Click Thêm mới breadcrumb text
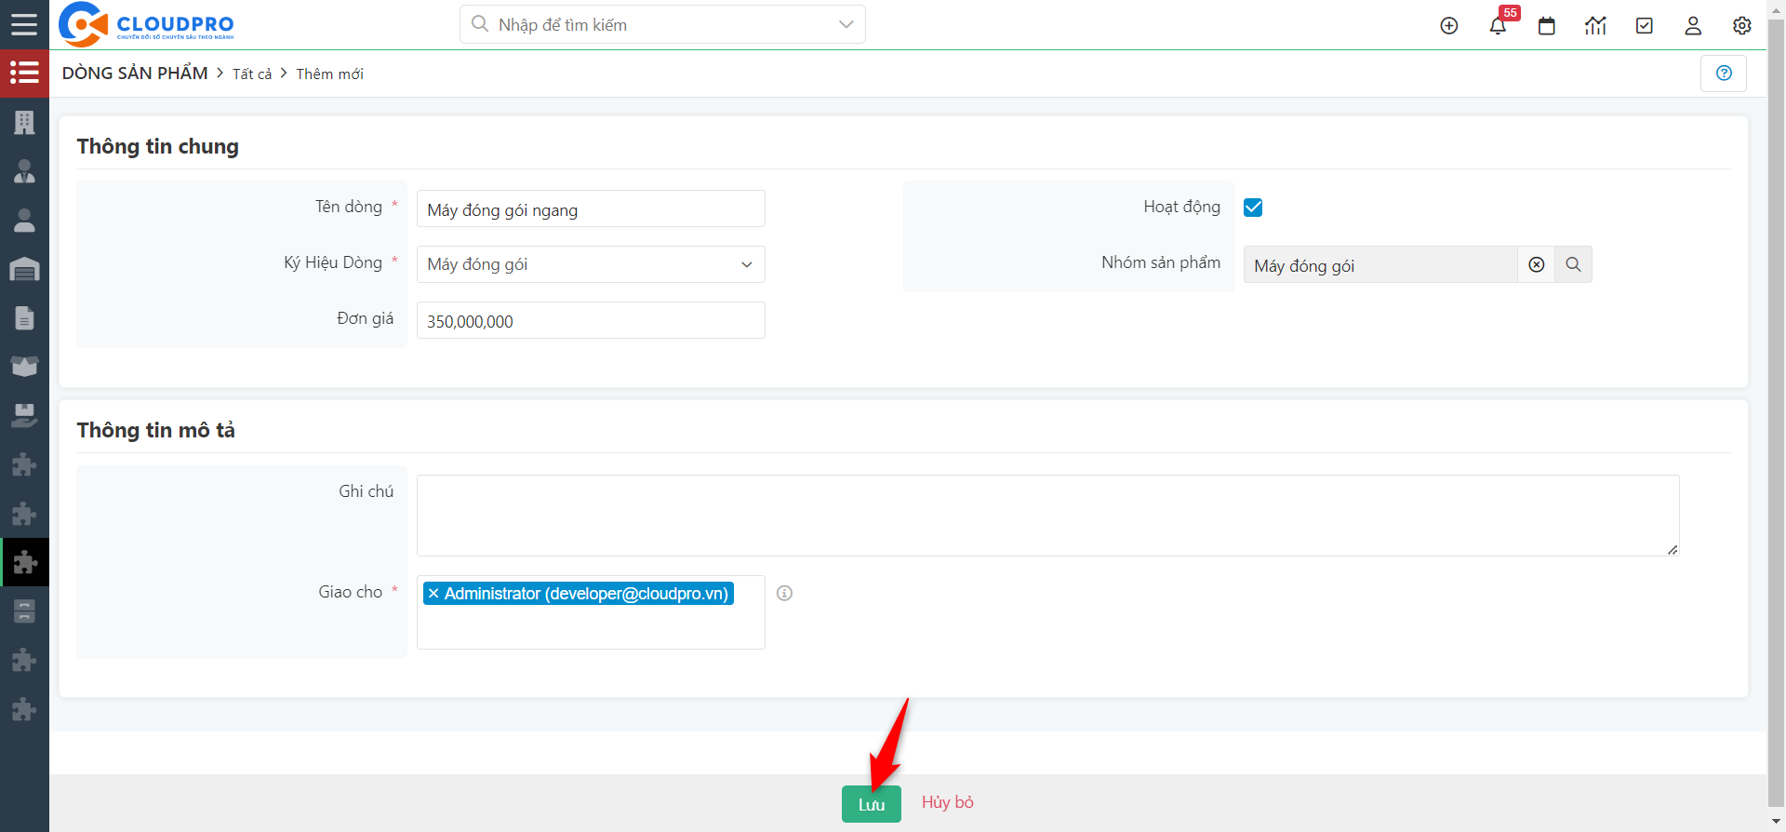 point(329,74)
